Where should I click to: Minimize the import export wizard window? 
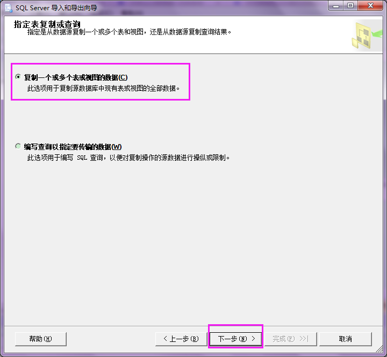(335, 6)
